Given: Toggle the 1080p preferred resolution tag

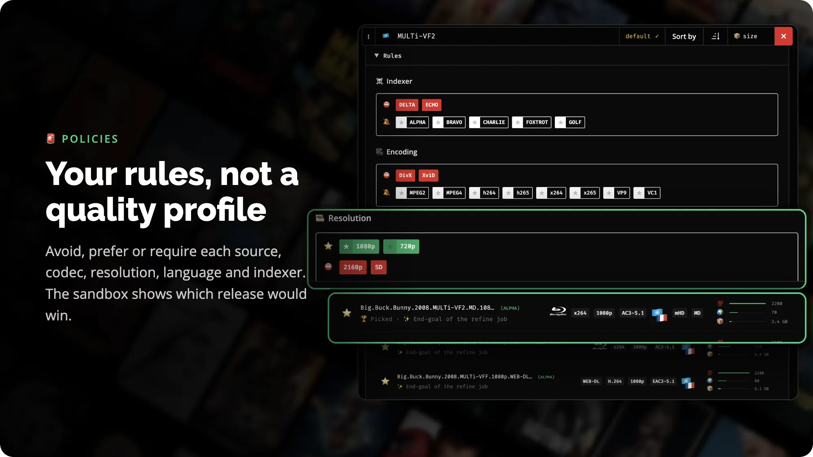Looking at the screenshot, I should tap(359, 246).
